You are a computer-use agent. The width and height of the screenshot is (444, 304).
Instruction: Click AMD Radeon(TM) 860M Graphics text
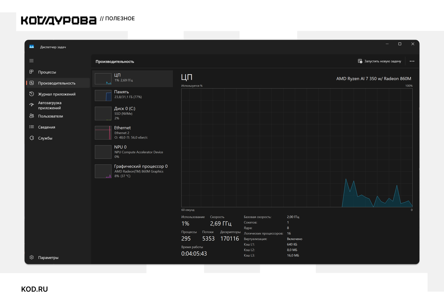click(x=139, y=171)
